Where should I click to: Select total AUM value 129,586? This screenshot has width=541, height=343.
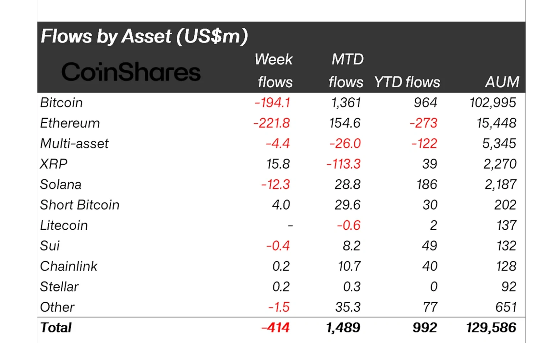pos(491,328)
